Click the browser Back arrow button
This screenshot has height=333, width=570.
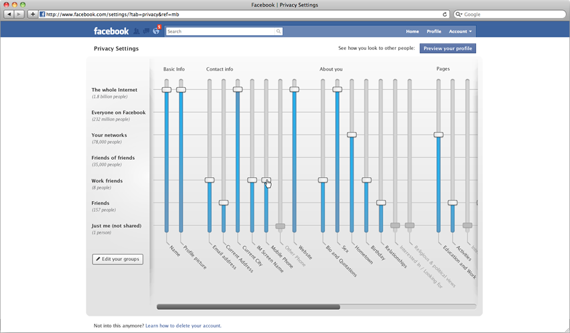point(9,14)
